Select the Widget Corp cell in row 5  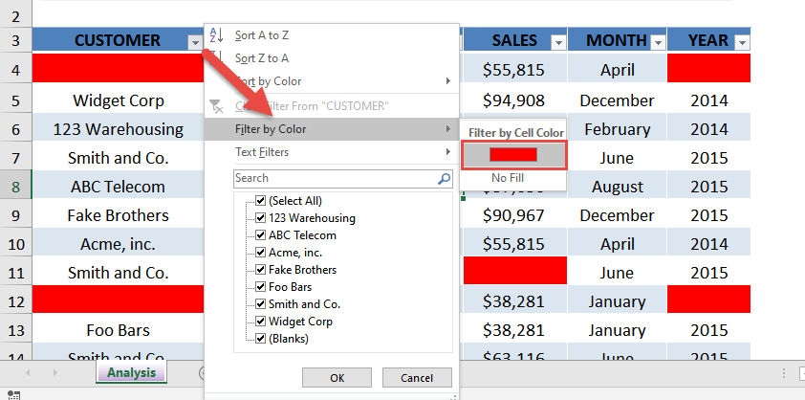click(119, 100)
